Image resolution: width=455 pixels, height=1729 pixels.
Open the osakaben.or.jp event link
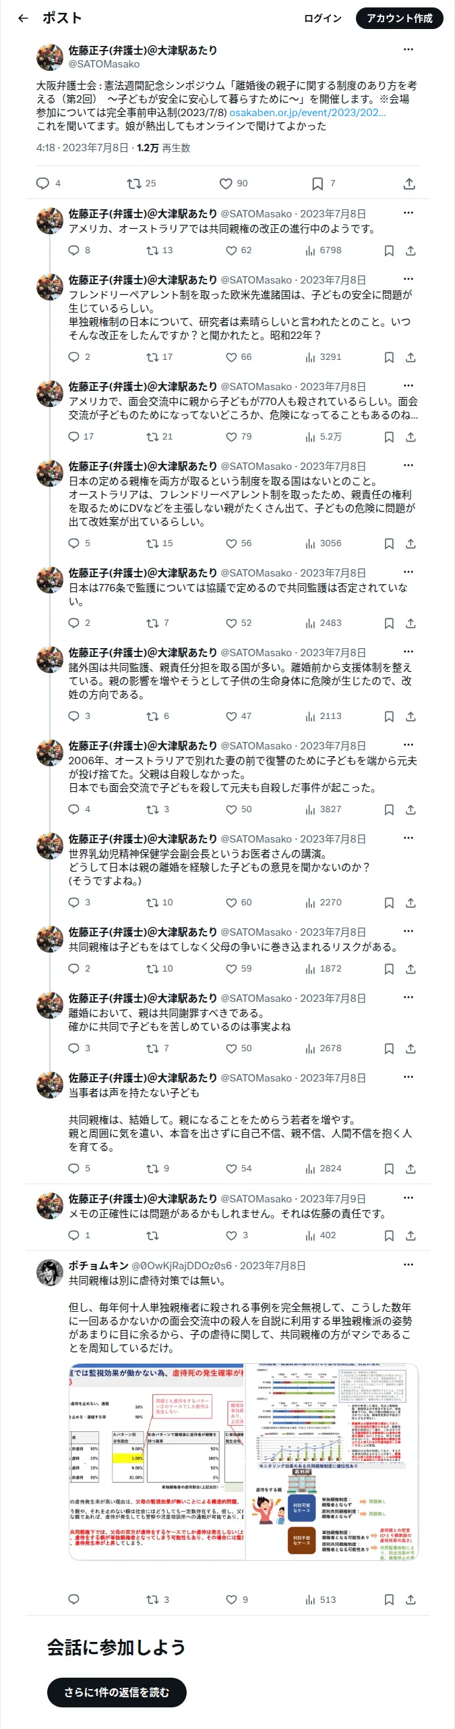coord(307,113)
